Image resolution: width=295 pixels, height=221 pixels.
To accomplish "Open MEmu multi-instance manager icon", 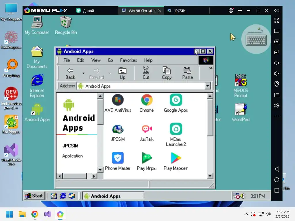I will point(277,52).
